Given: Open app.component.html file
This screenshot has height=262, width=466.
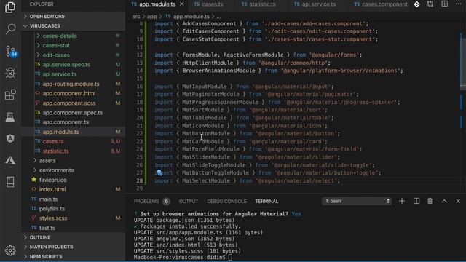Looking at the screenshot, I should point(69,93).
